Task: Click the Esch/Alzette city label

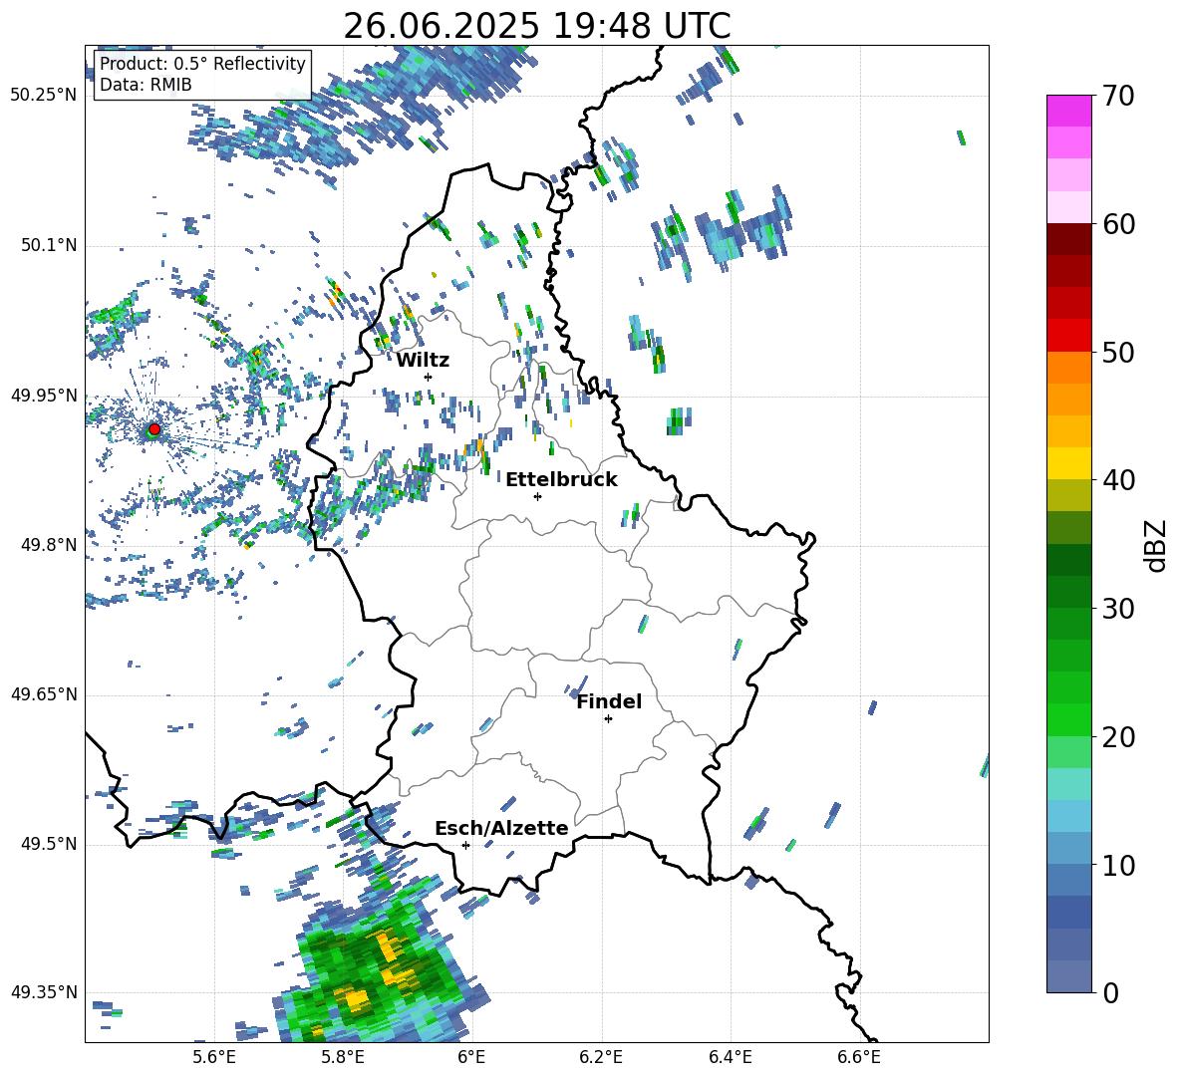Action: tap(502, 829)
